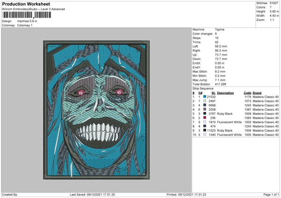Click the Stitches value '51937'

tap(274, 3)
